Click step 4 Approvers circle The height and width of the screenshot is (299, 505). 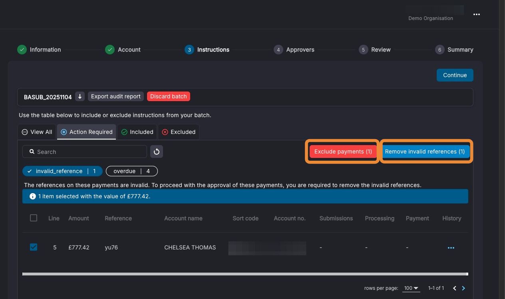click(278, 50)
